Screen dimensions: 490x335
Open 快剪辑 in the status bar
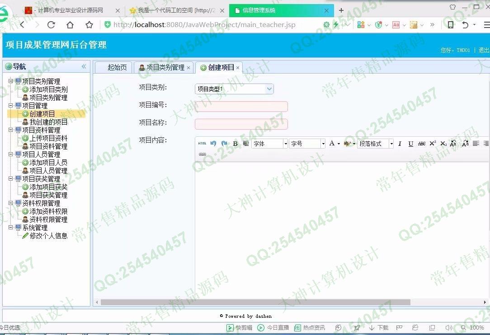(240, 327)
